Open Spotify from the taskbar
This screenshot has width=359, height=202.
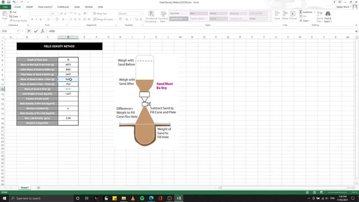tap(142, 198)
